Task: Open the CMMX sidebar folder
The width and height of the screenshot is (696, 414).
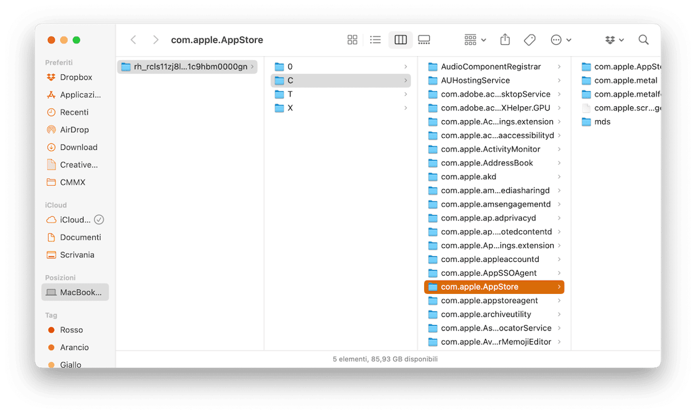Action: click(x=75, y=182)
